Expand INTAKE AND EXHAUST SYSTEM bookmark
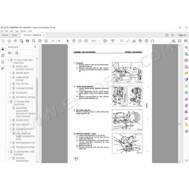The height and width of the screenshot is (189, 189). pyautogui.click(x=11, y=66)
